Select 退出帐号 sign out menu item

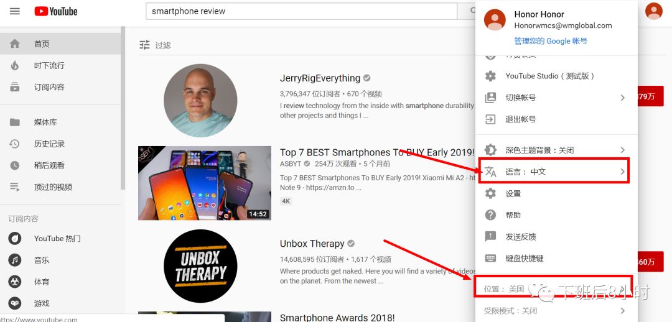pyautogui.click(x=556, y=119)
